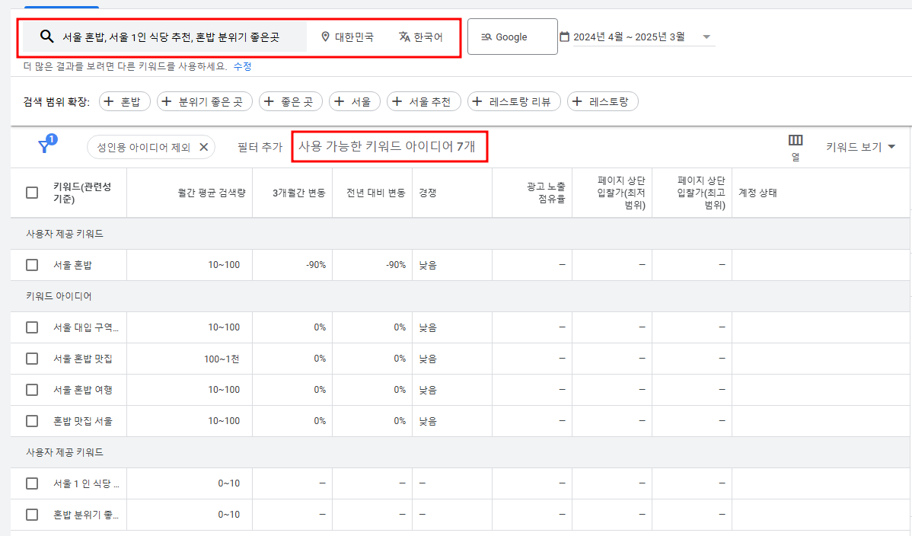Click the keyword search input field
Image resolution: width=912 pixels, height=536 pixels.
tap(165, 37)
